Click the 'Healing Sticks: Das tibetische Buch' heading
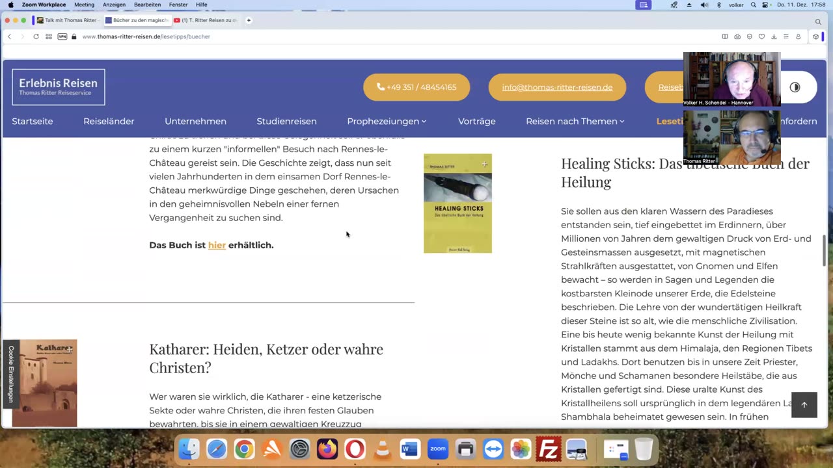The height and width of the screenshot is (468, 833). click(685, 172)
